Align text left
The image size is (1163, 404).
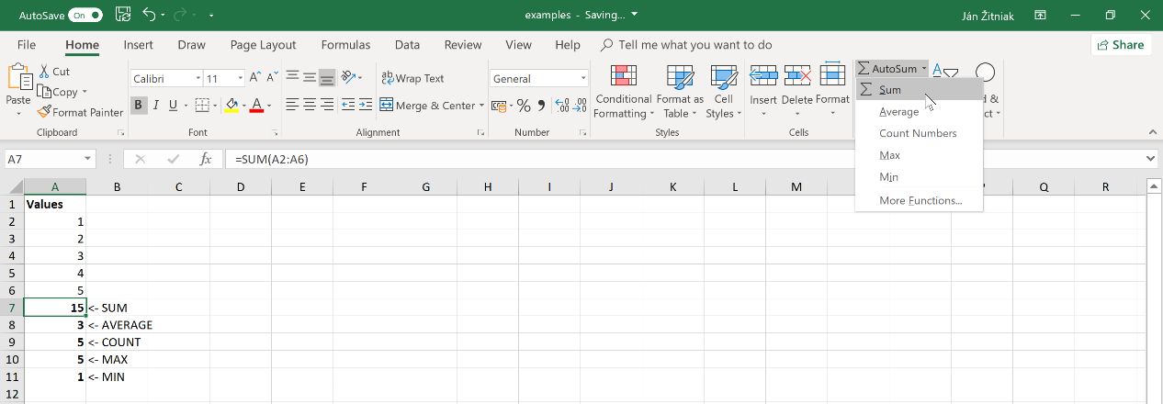292,105
